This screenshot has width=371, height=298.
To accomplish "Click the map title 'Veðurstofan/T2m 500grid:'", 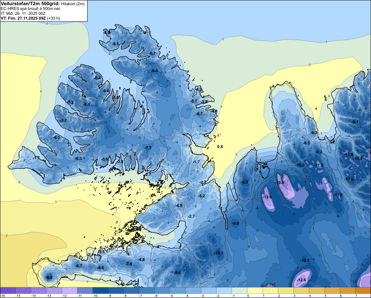I will (x=30, y=4).
